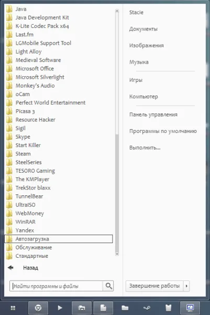Open Изображения library
Screen dimensions: 210x315
coord(147,46)
